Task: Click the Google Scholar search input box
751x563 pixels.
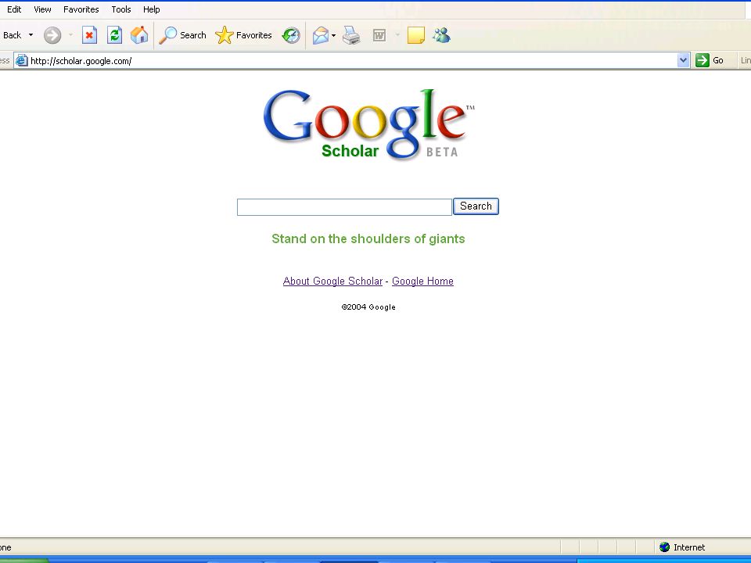Action: tap(344, 207)
